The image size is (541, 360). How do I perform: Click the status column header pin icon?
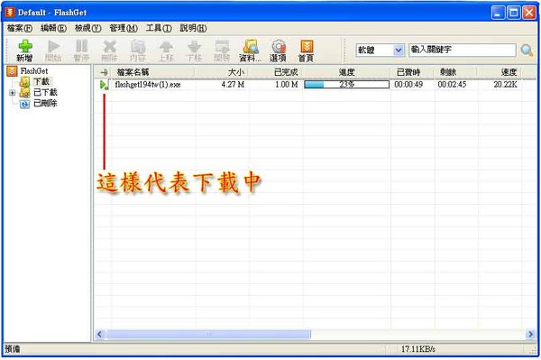click(104, 72)
